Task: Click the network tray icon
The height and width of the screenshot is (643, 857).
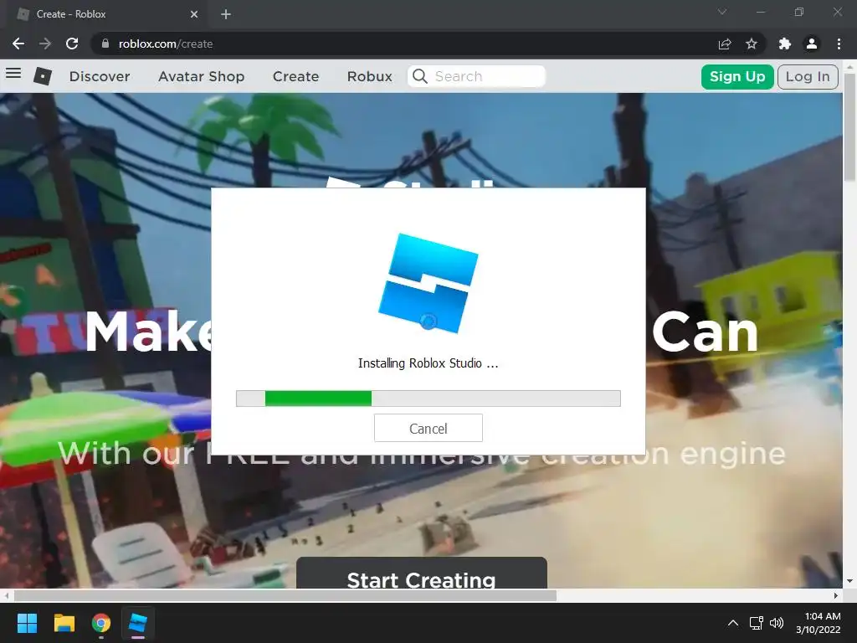Action: tap(756, 623)
